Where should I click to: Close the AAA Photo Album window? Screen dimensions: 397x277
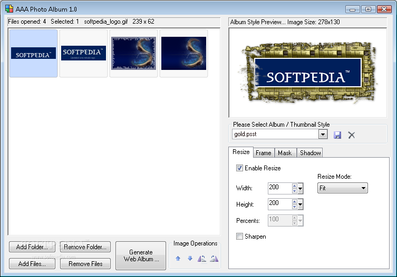384,9
